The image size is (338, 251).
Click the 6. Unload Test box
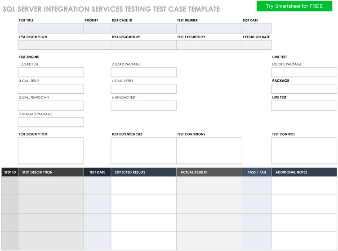[143, 106]
